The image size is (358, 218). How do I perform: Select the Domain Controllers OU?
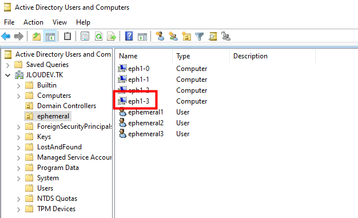(66, 106)
